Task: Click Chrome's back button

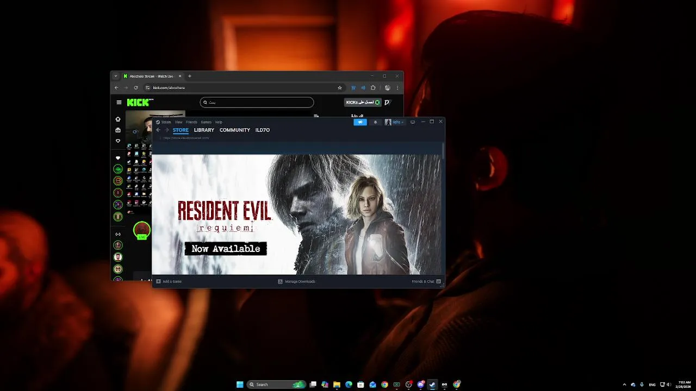Action: coord(116,87)
